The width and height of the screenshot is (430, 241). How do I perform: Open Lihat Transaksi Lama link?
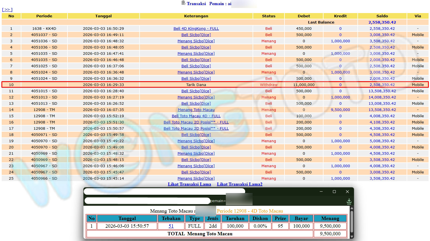coord(189,184)
